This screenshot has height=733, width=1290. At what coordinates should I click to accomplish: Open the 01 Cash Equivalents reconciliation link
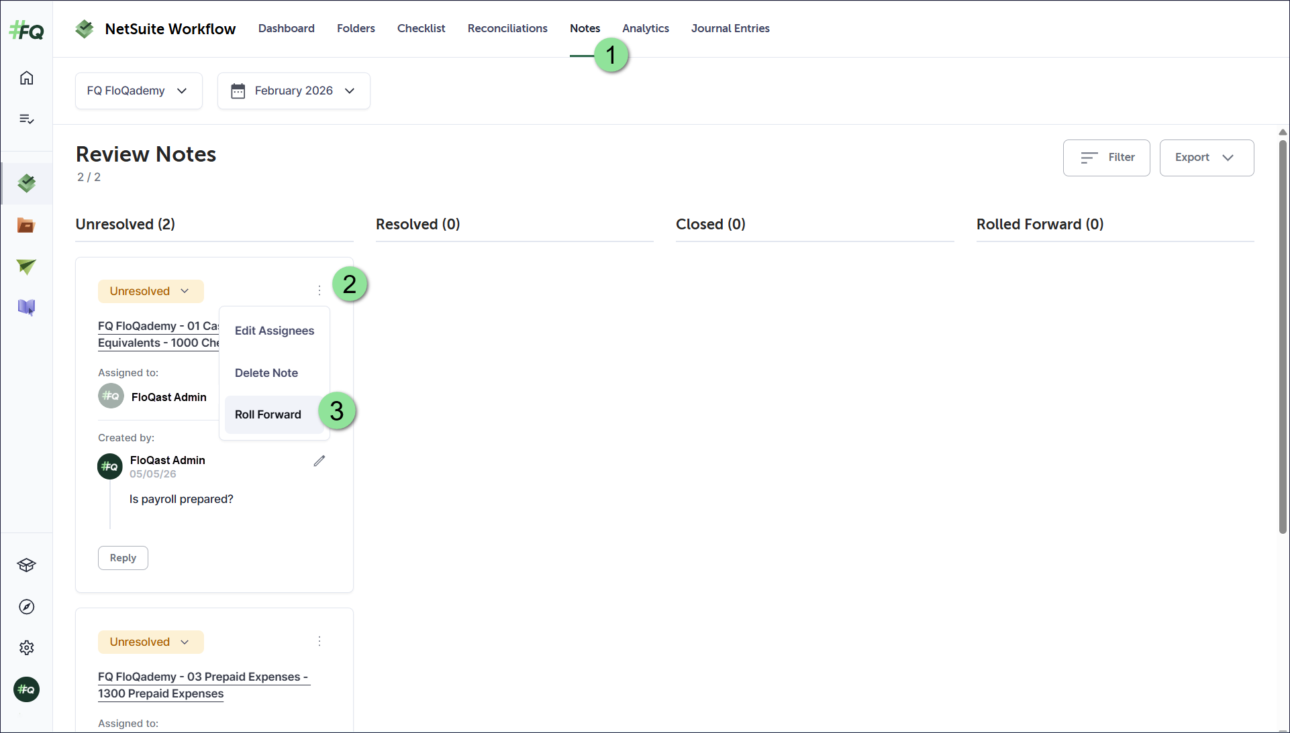tap(158, 334)
